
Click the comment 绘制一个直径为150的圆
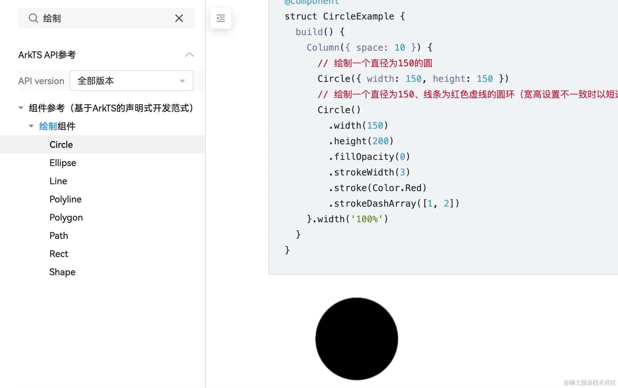click(x=375, y=63)
